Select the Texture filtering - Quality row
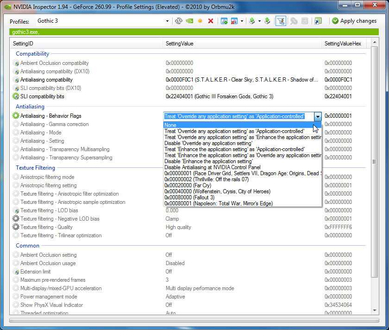 (x=46, y=227)
